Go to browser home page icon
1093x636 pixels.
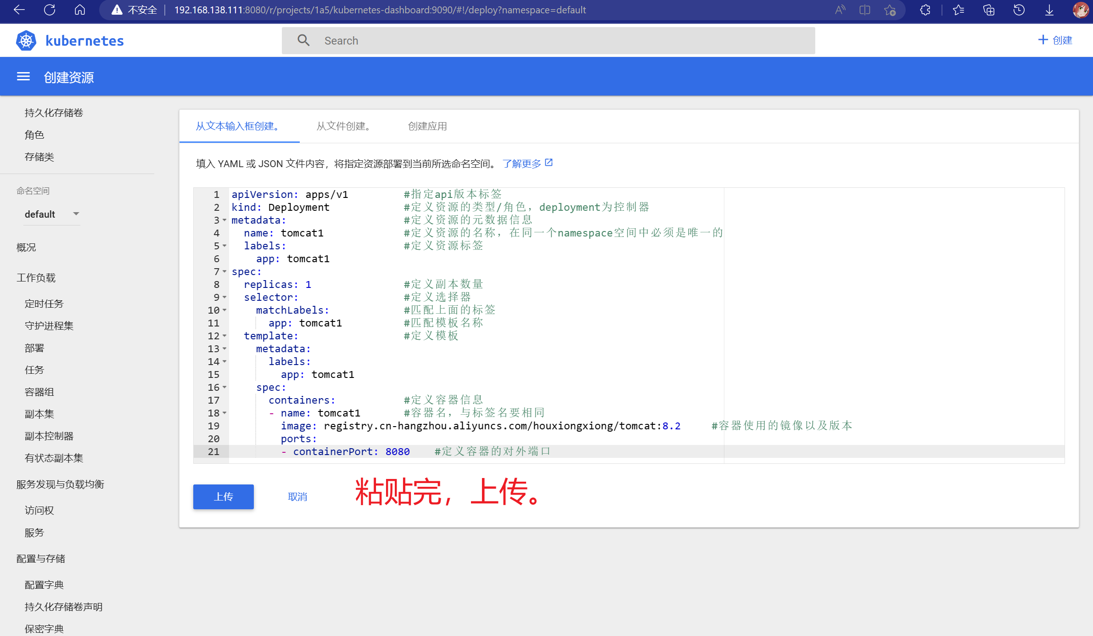point(80,10)
